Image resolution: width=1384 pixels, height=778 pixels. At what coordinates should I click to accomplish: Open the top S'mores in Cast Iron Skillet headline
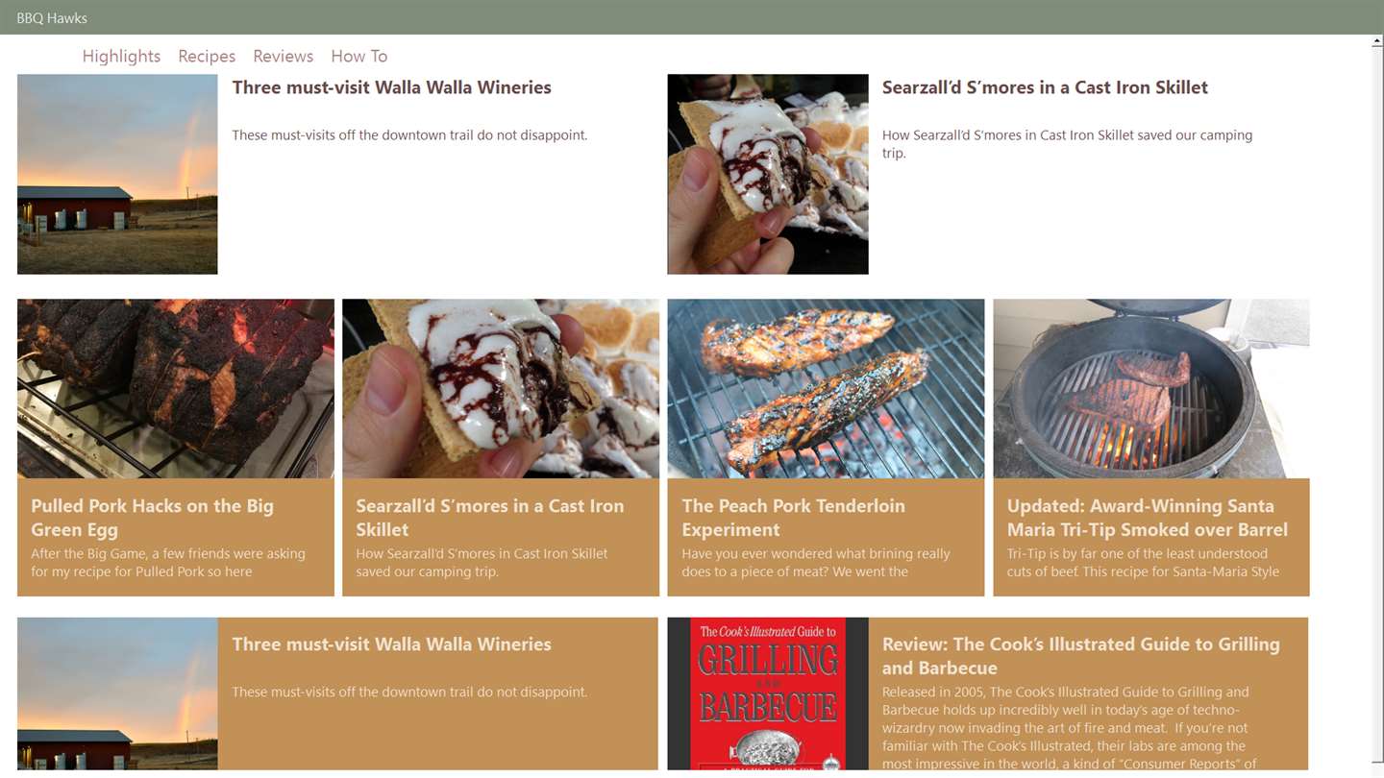pos(1045,87)
